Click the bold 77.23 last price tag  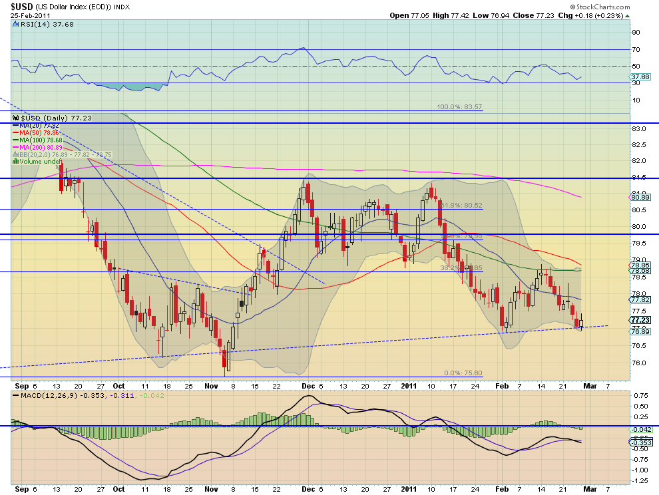640,320
